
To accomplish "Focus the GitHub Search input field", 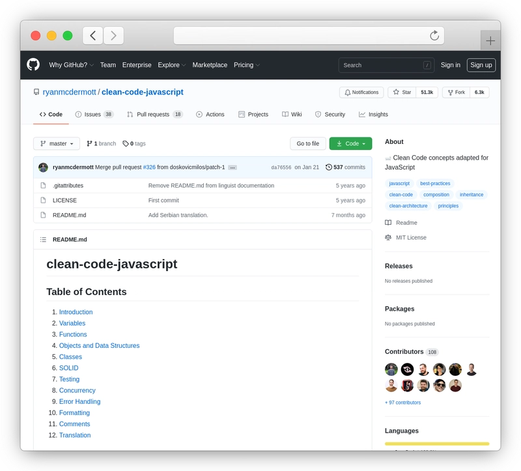I will pyautogui.click(x=386, y=65).
